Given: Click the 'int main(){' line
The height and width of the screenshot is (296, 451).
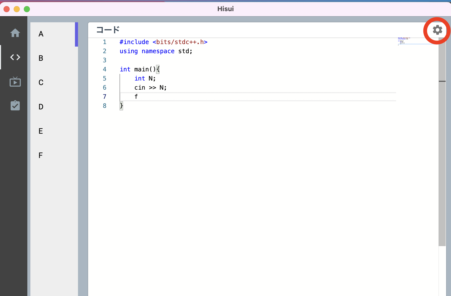Looking at the screenshot, I should (x=140, y=69).
